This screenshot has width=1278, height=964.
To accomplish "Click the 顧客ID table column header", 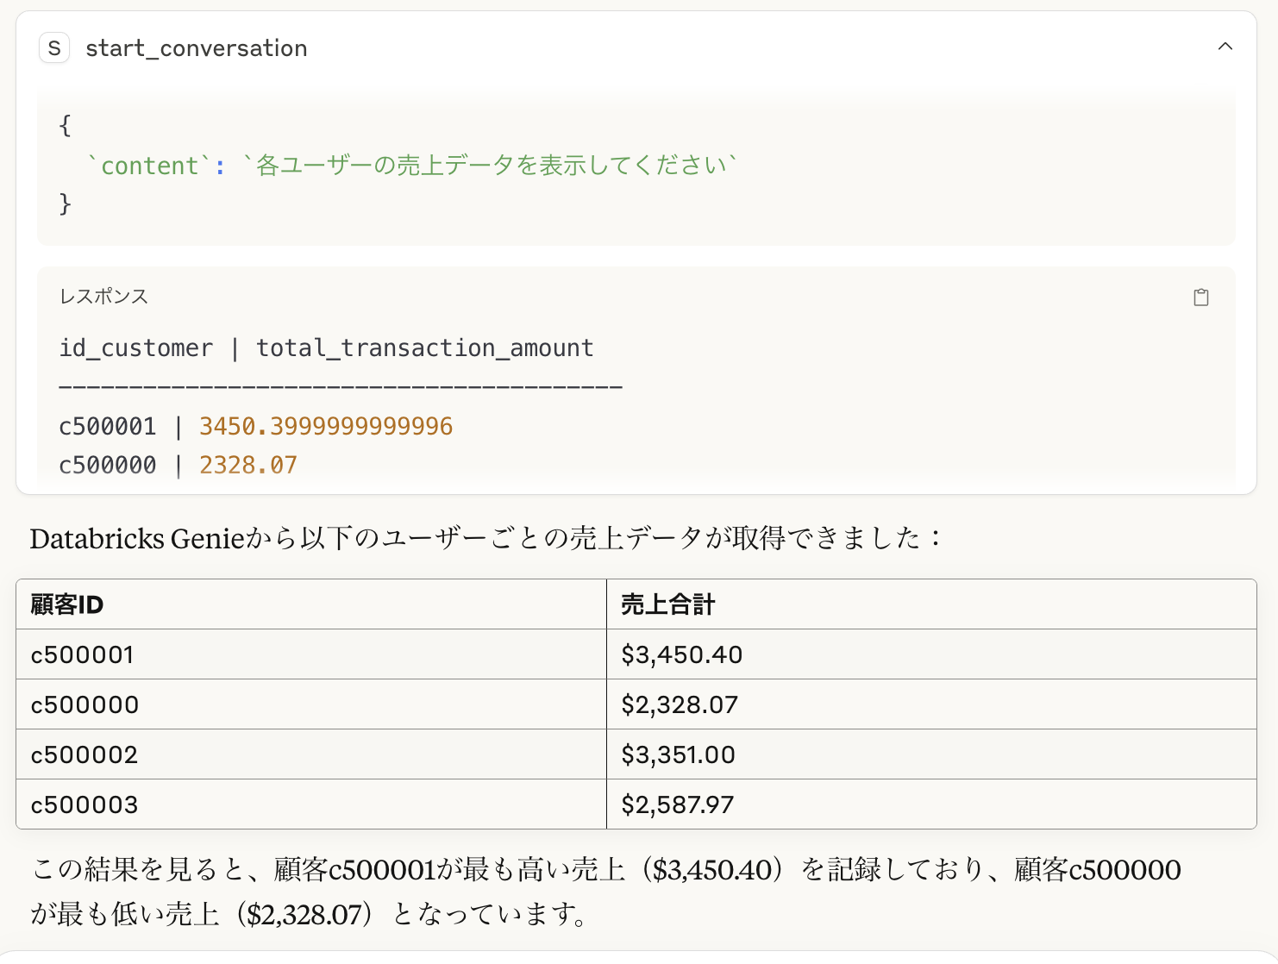I will (67, 604).
